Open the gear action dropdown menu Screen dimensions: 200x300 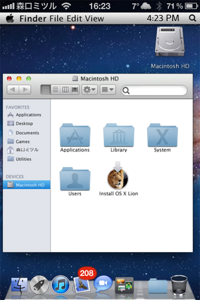pos(89,89)
